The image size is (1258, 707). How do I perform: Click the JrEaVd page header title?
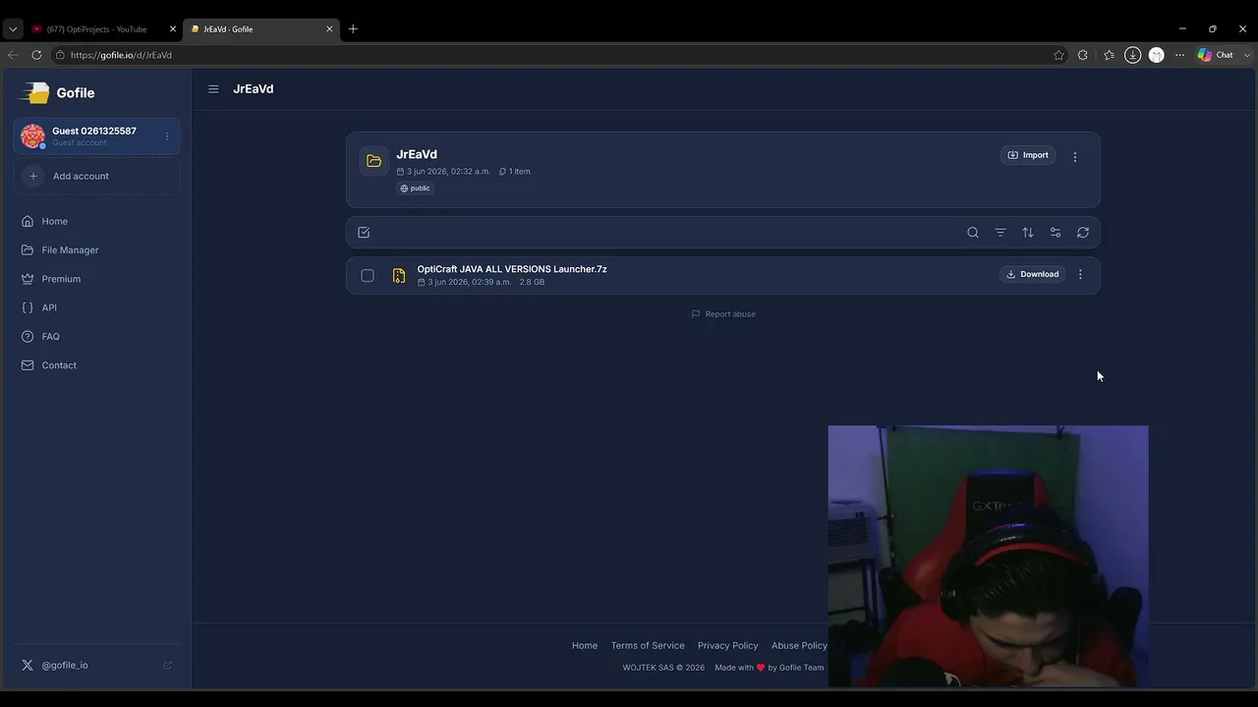coord(254,89)
